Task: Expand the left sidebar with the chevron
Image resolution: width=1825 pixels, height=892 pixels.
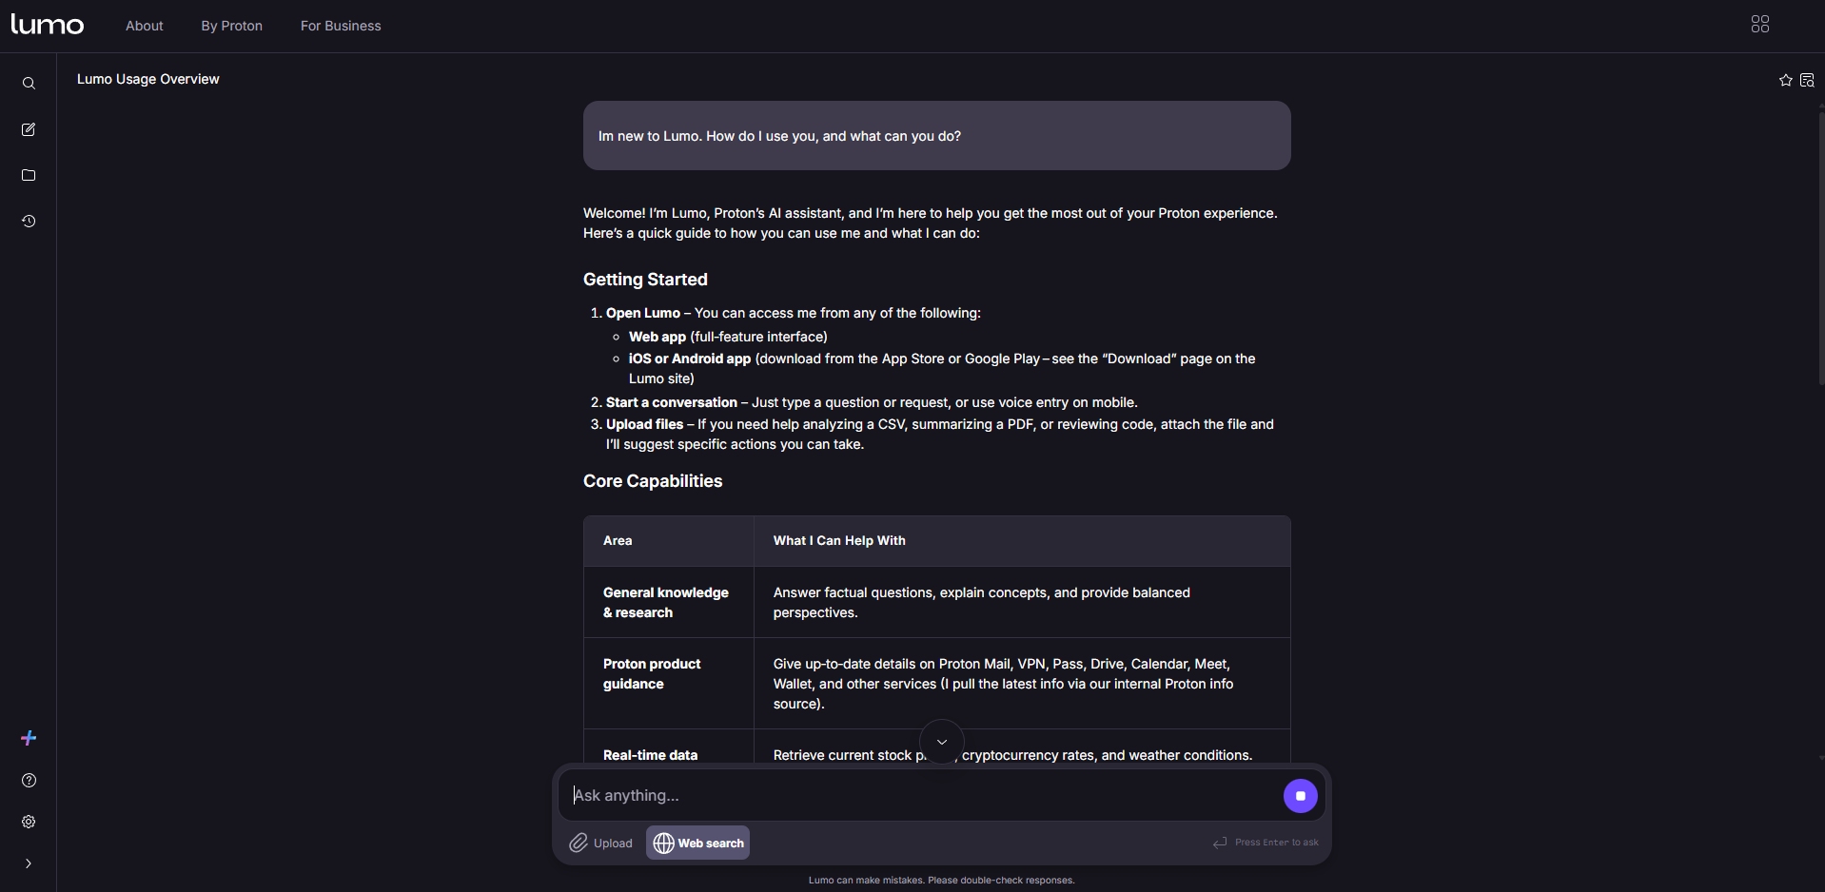Action: click(x=29, y=863)
